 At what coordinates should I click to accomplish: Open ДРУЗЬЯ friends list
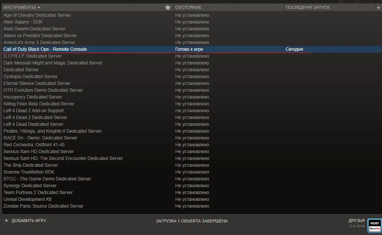[x=356, y=221]
